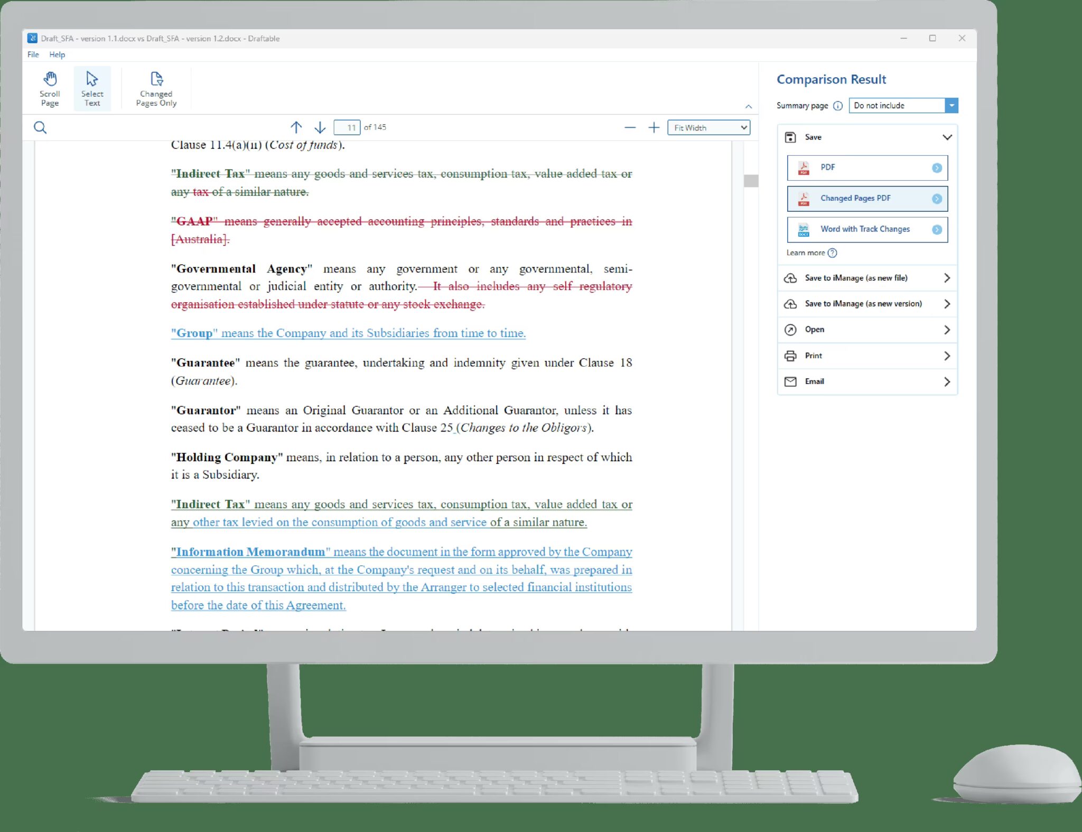This screenshot has width=1082, height=832.
Task: Open the Help menu
Action: point(57,54)
